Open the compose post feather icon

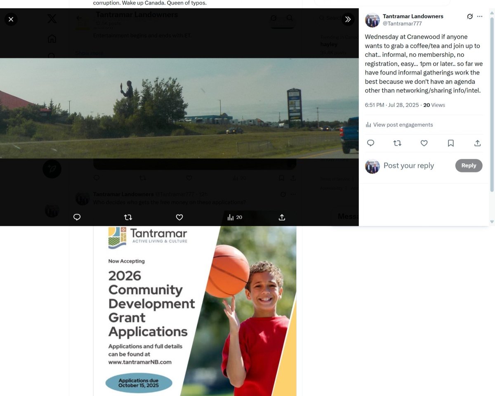click(x=52, y=169)
